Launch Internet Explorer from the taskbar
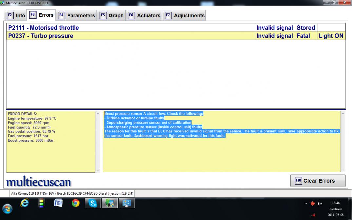The image size is (352, 220). pos(24,203)
